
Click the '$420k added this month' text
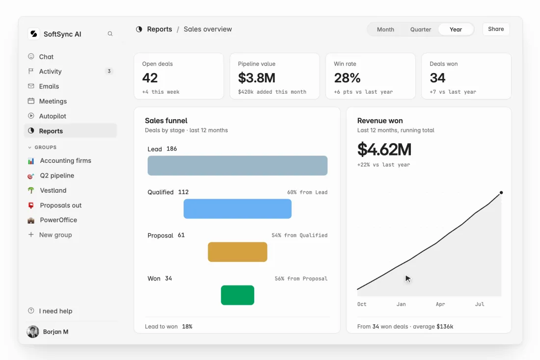[272, 92]
